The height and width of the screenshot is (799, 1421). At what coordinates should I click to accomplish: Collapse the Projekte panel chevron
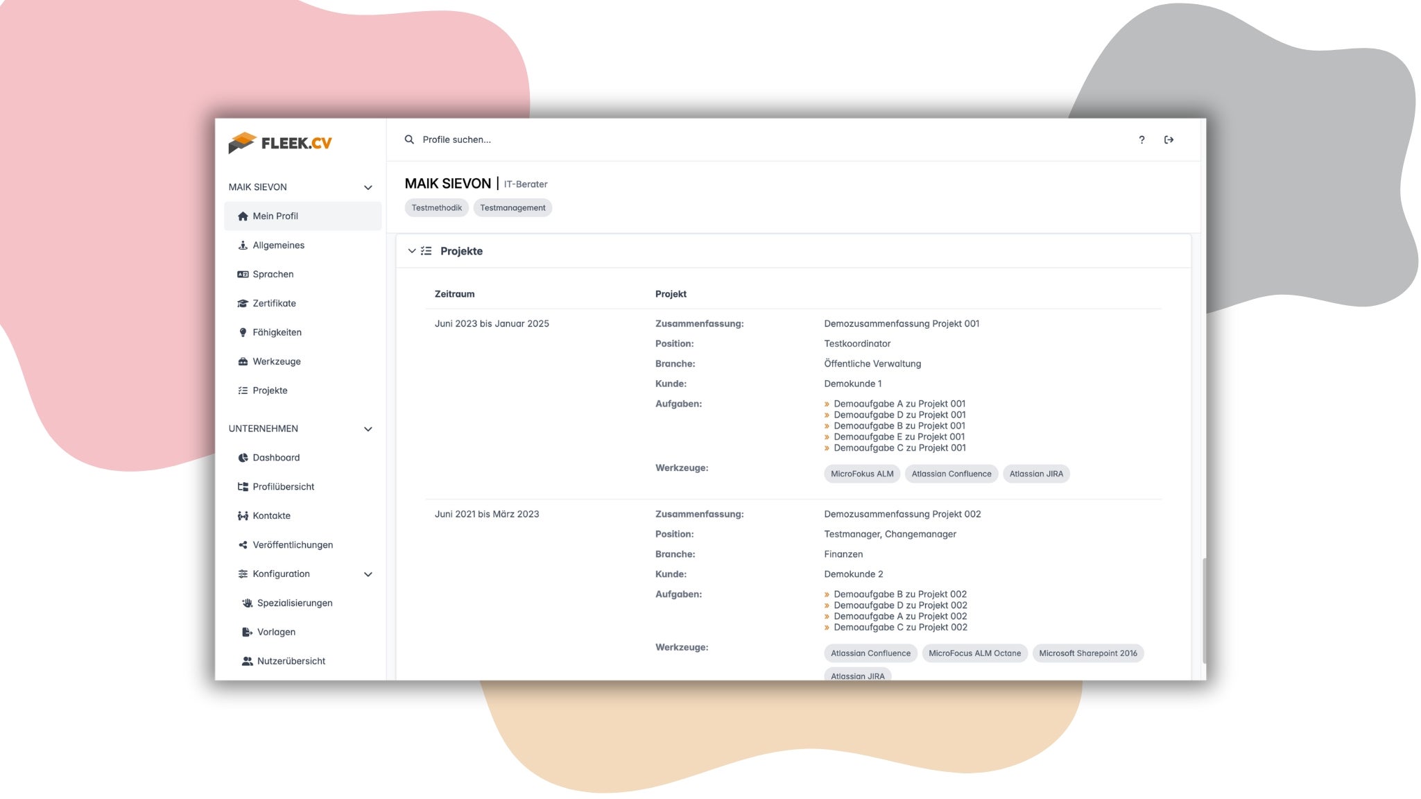tap(412, 251)
